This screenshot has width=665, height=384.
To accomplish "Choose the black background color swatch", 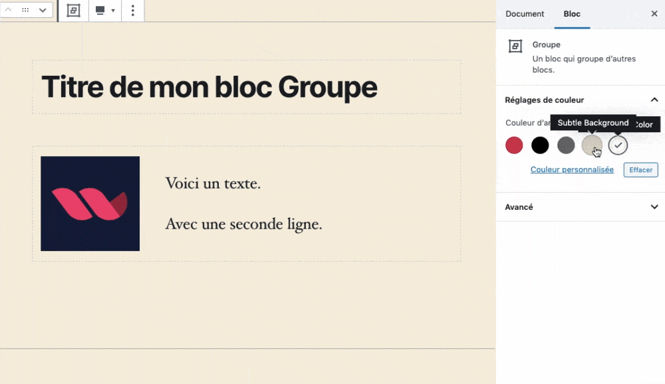I will (540, 145).
